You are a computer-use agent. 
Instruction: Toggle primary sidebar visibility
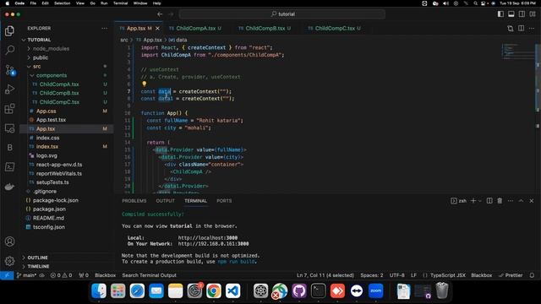500,14
